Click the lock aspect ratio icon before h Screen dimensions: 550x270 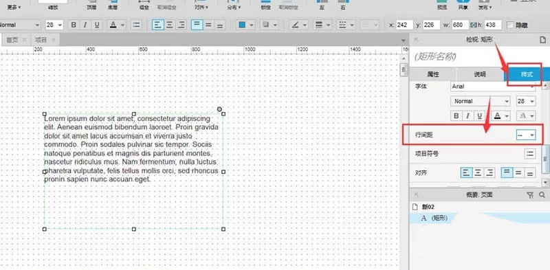474,25
